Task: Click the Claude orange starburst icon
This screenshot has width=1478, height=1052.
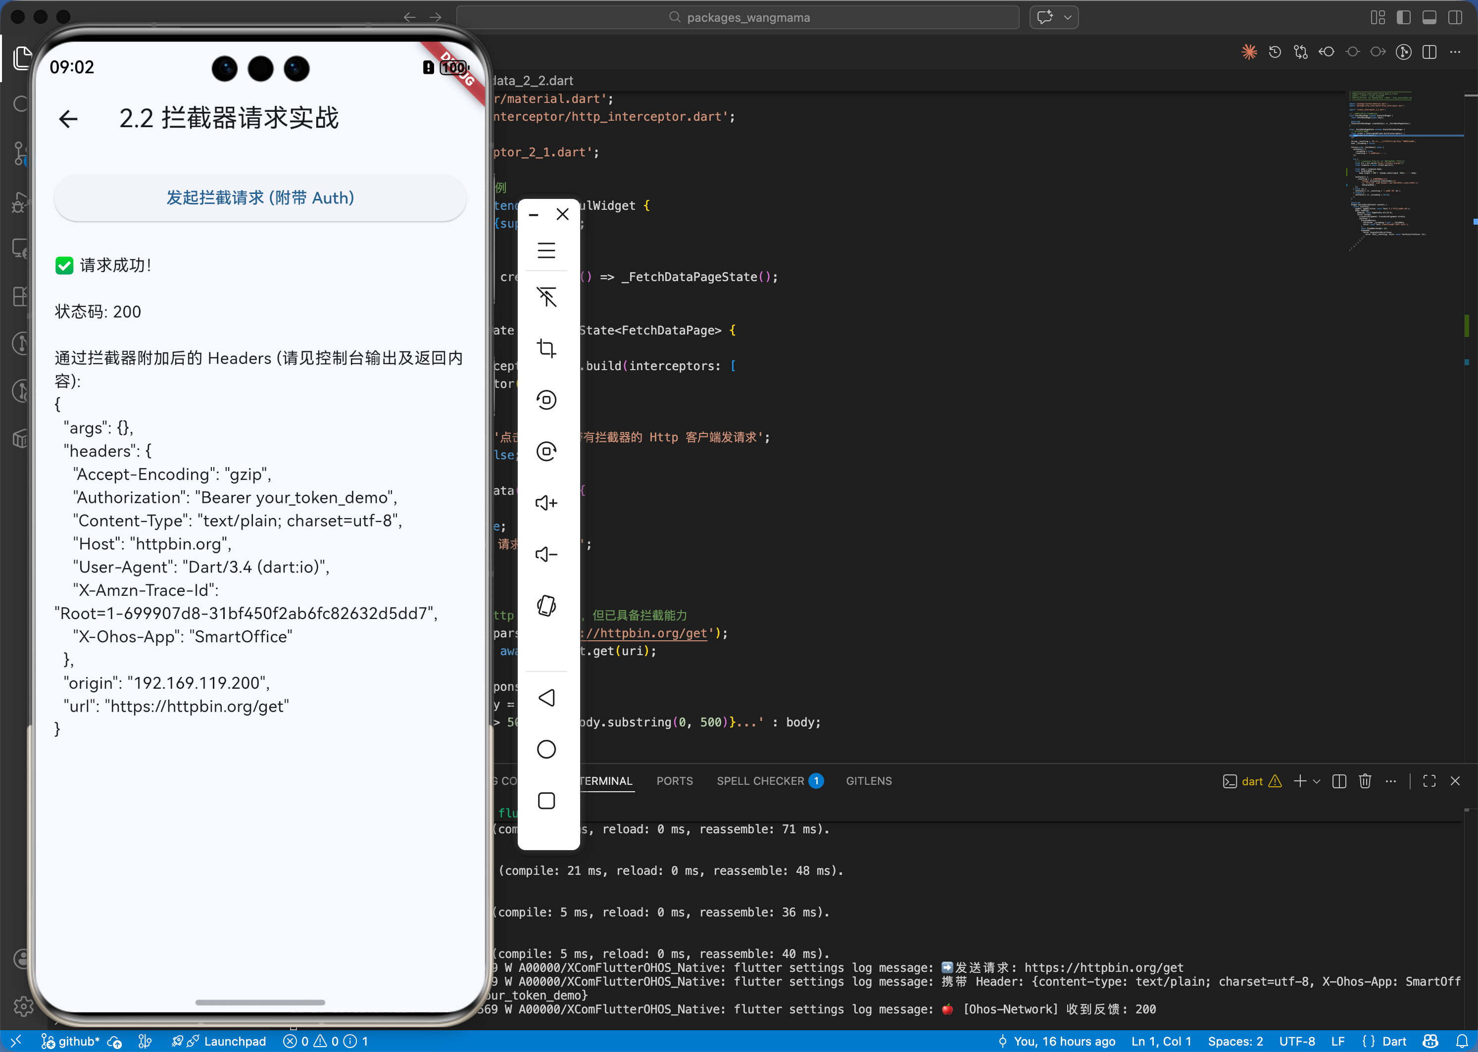Action: coord(1249,52)
